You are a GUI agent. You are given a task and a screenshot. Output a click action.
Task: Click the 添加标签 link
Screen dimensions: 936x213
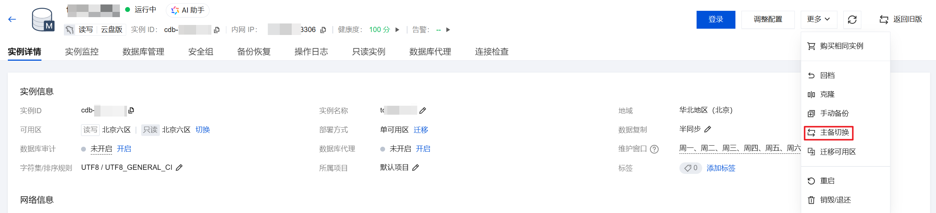[721, 168]
